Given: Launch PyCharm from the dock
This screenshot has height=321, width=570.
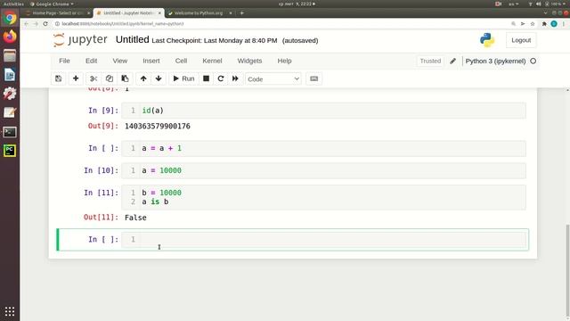Looking at the screenshot, I should tap(10, 151).
